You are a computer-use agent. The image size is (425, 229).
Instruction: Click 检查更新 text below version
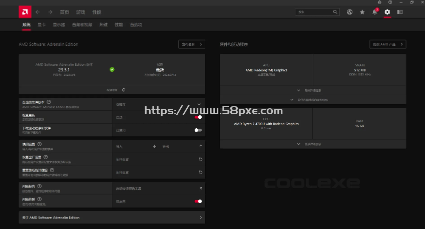[112, 90]
